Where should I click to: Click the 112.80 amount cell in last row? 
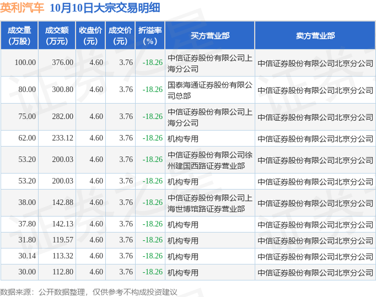click(62, 272)
